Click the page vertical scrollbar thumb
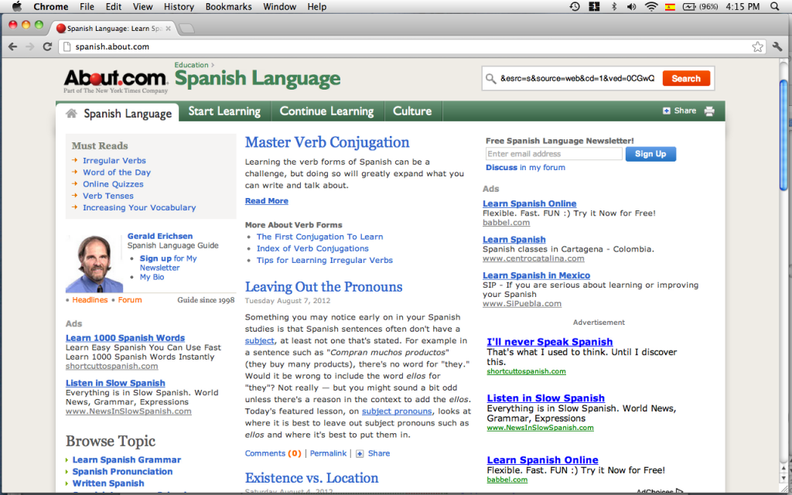Viewport: 792px width, 495px height. (x=783, y=135)
